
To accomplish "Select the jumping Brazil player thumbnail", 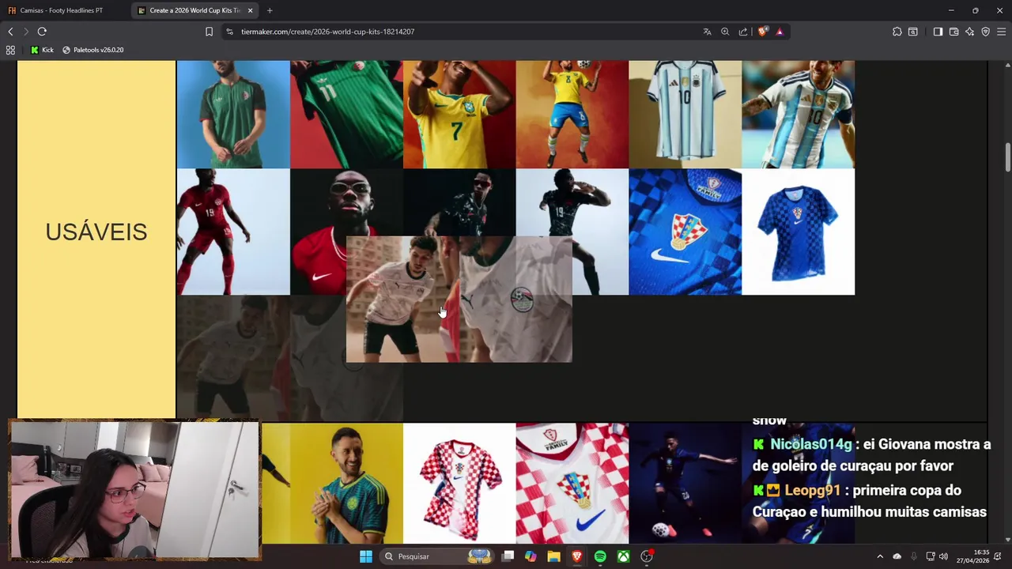I will (572, 115).
